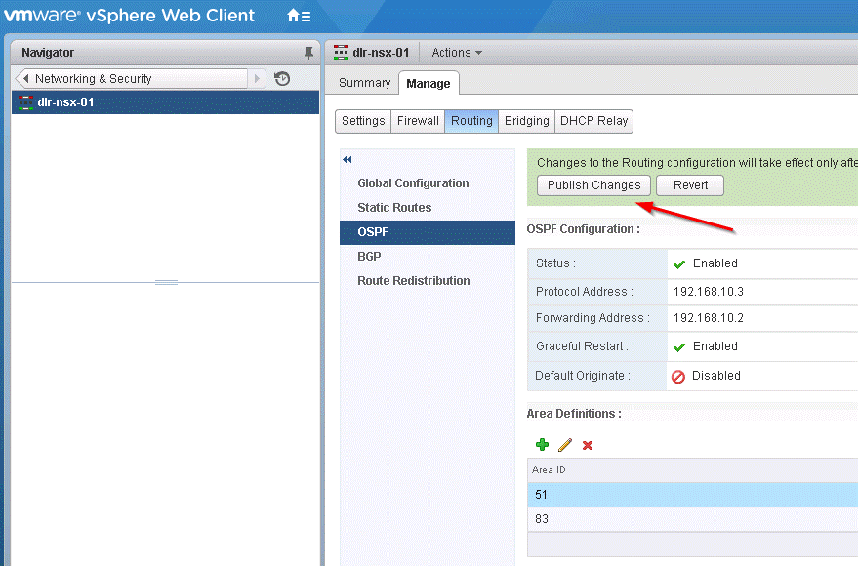The image size is (858, 566).
Task: Select BGP in routing menu
Action: coord(369,256)
